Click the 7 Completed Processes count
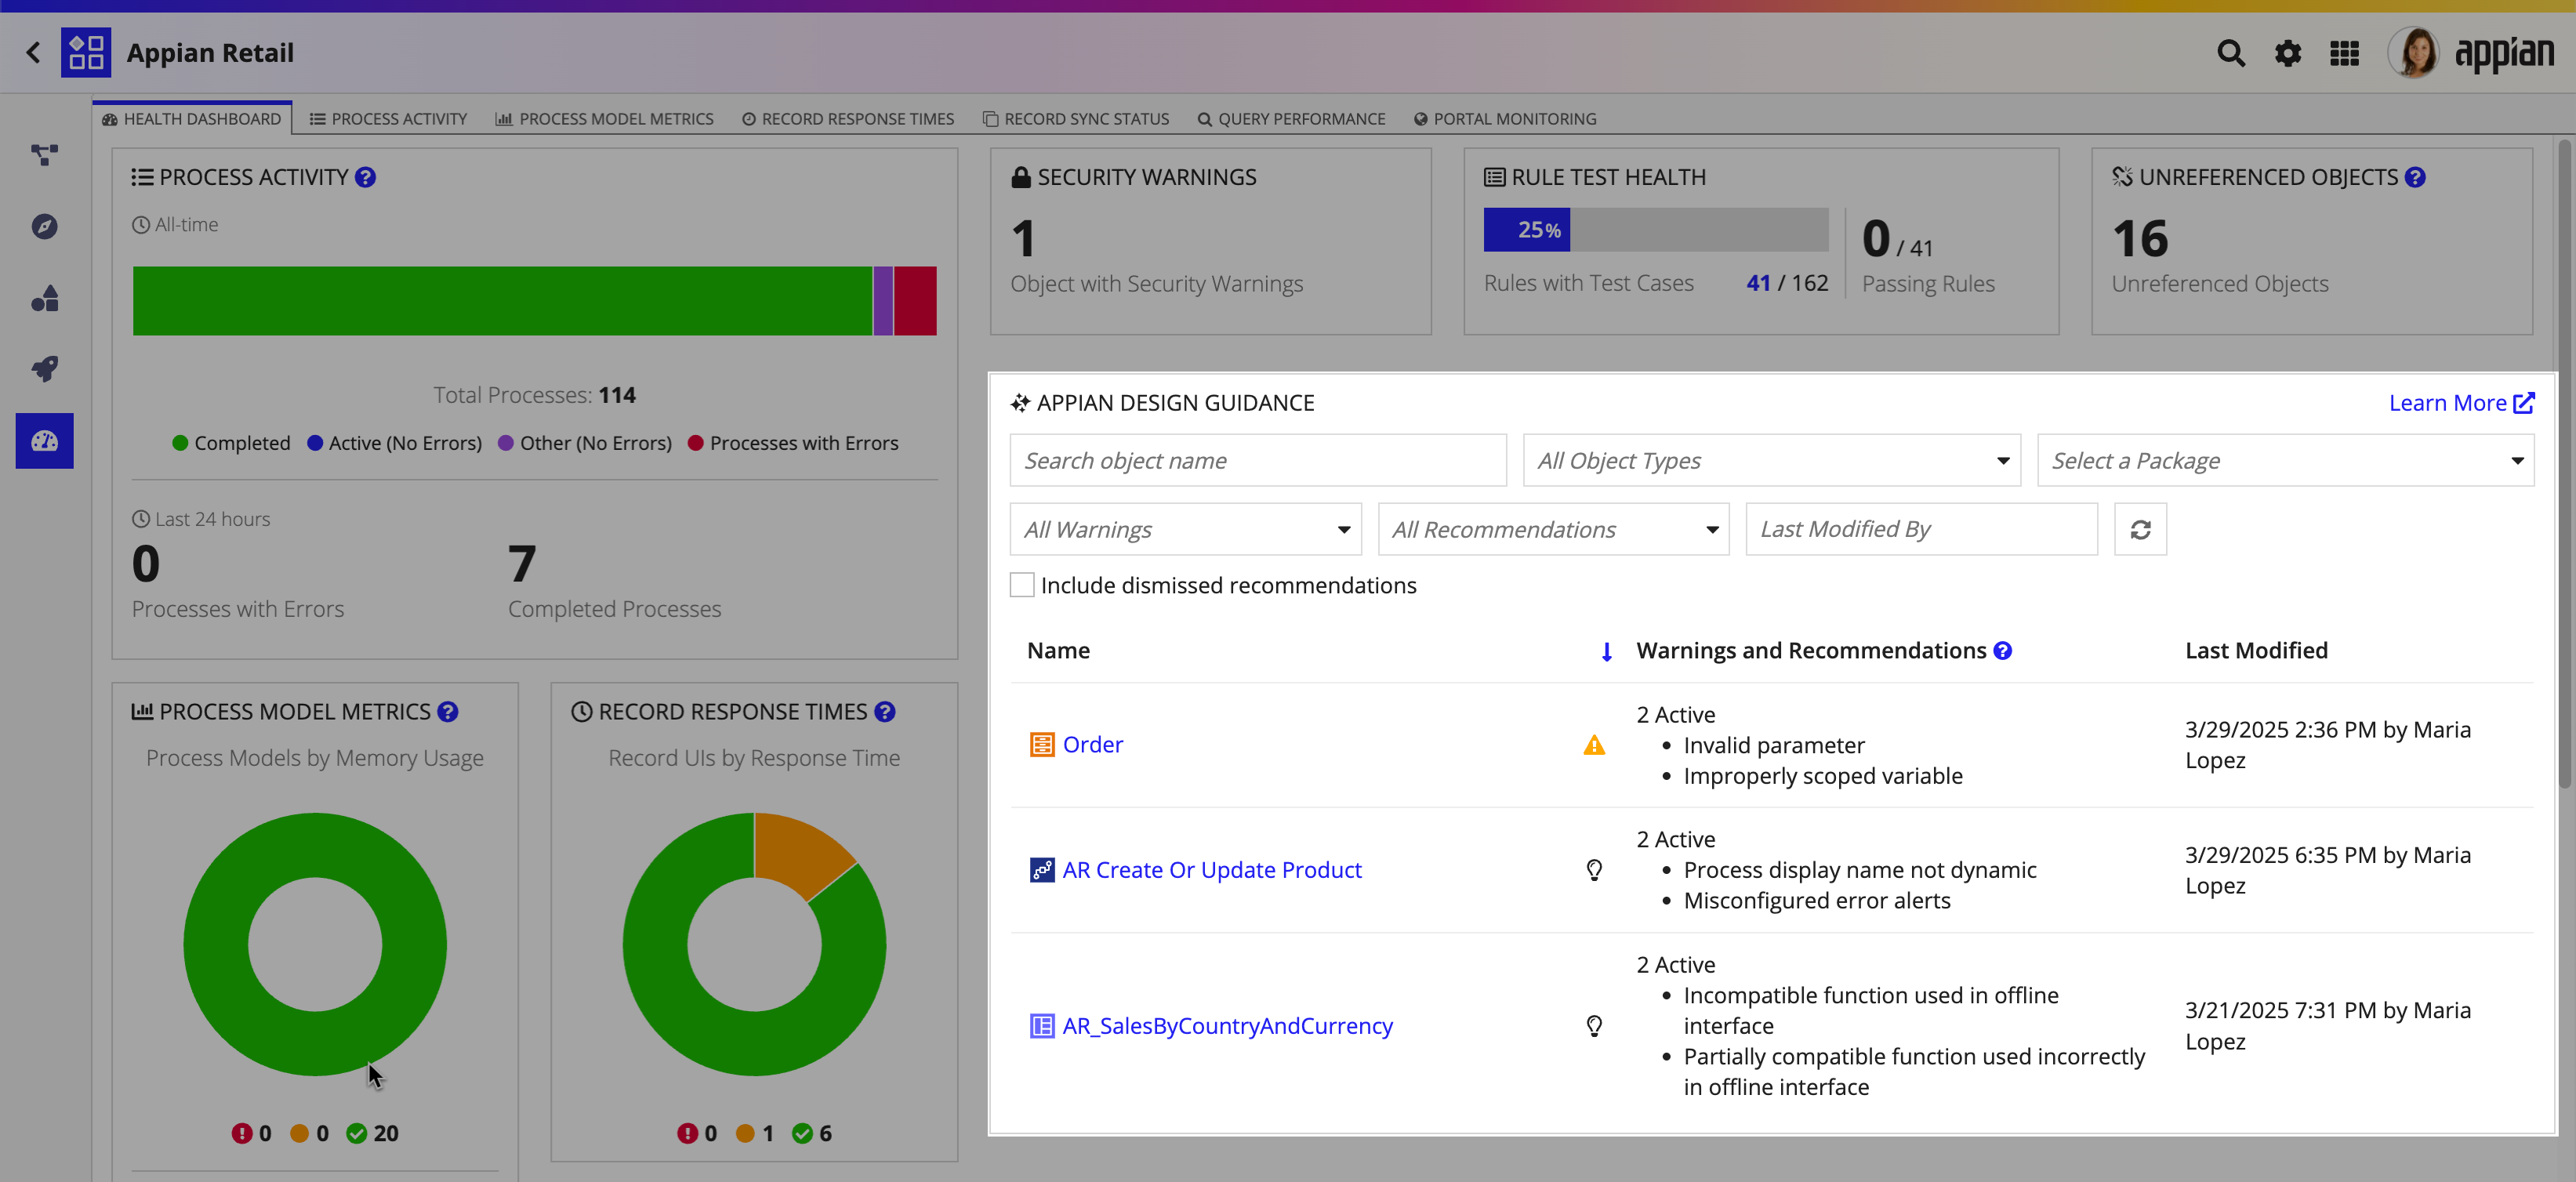This screenshot has height=1182, width=2576. [522, 564]
